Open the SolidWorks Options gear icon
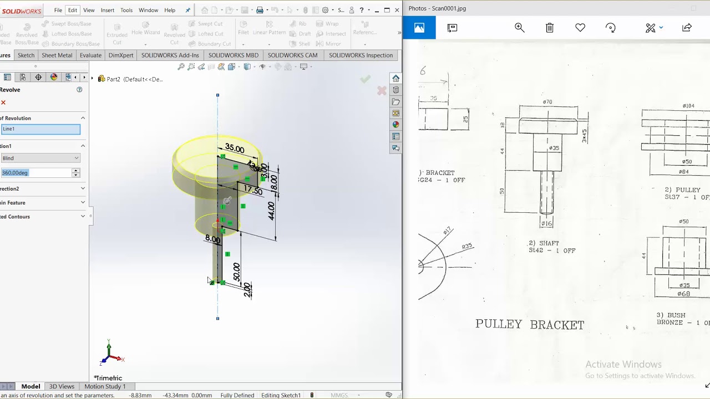 click(x=325, y=10)
